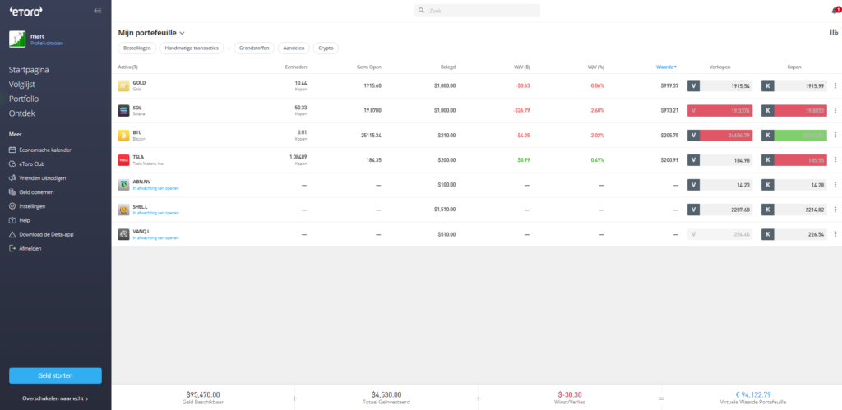Filter by Crypto
The image size is (842, 410).
326,48
